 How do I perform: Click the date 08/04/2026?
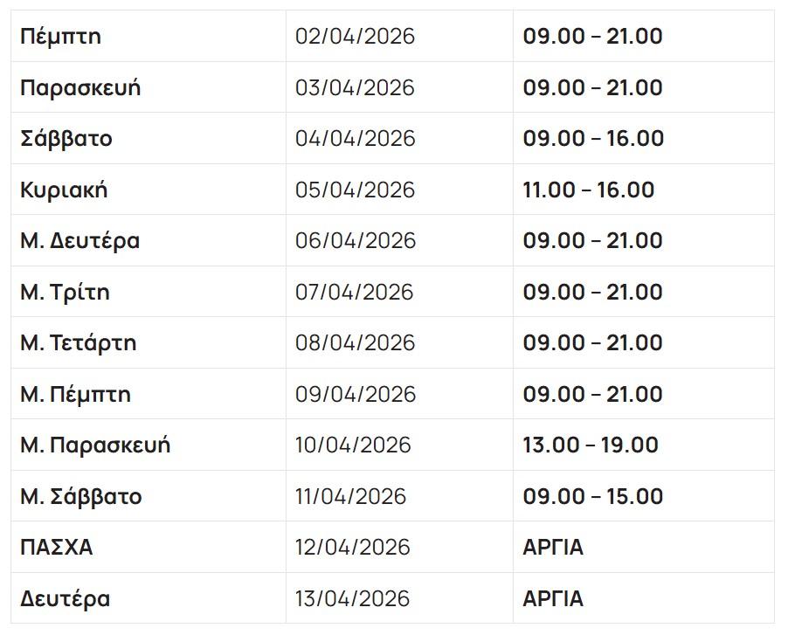[355, 343]
